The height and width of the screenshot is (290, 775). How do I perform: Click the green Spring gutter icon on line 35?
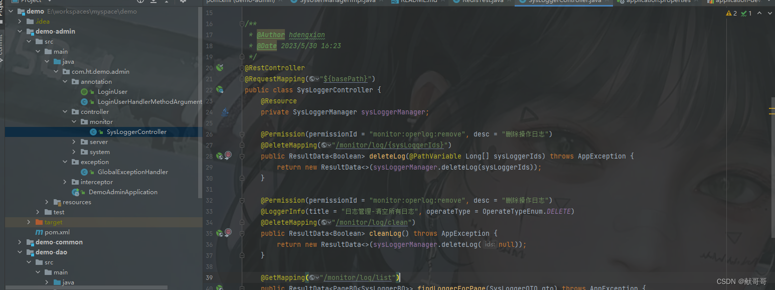pos(219,233)
